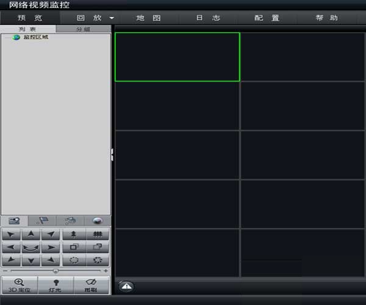Click the alarm warning triangle icon

[125, 285]
